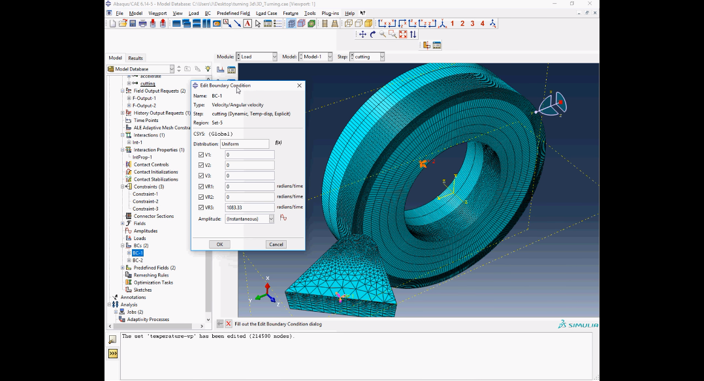Image resolution: width=704 pixels, height=381 pixels.
Task: Open the amplitude create curve icon
Action: (283, 218)
